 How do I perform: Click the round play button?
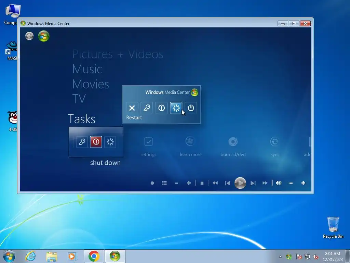(240, 183)
